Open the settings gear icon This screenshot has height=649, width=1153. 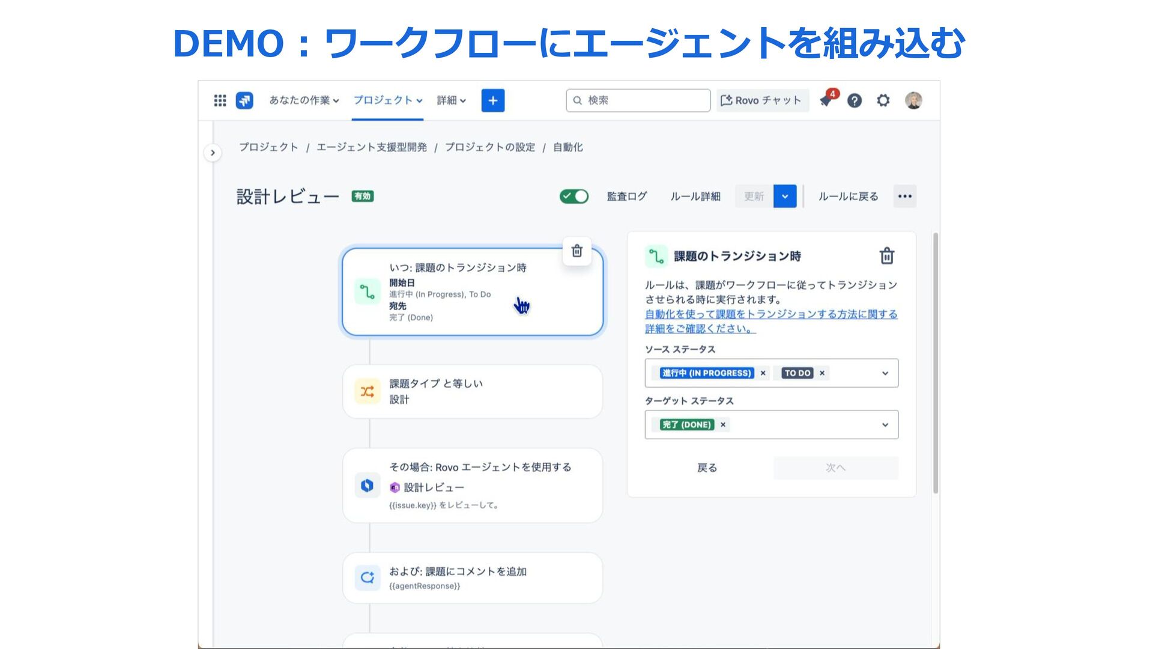point(883,100)
